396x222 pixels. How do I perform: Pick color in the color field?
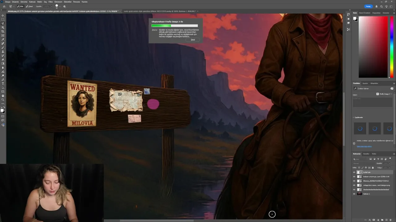[373, 47]
